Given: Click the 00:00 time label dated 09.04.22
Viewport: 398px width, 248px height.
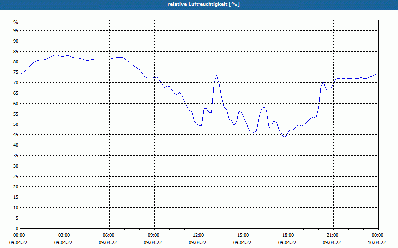Looking at the screenshot, I should point(19,235).
